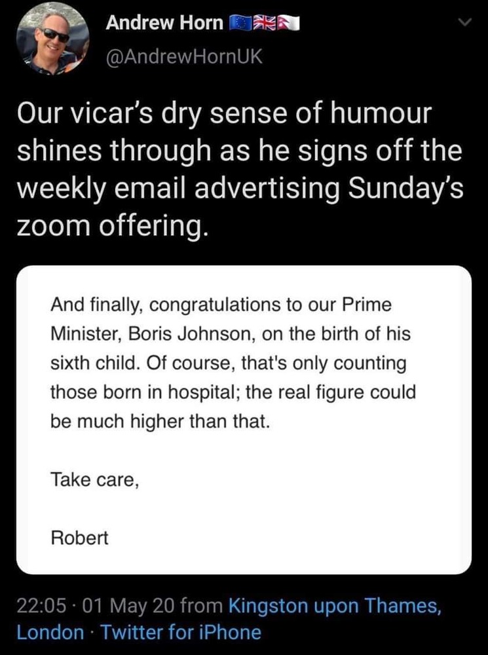Image resolution: width=488 pixels, height=655 pixels.
Task: Open Andrew Horn's display name
Action: 164,23
